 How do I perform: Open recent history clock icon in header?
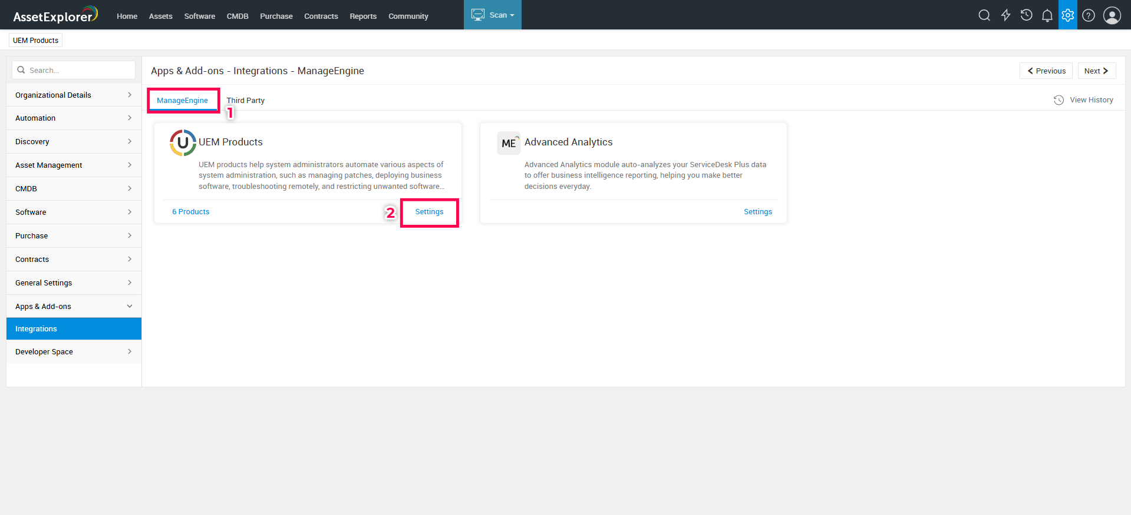1027,15
